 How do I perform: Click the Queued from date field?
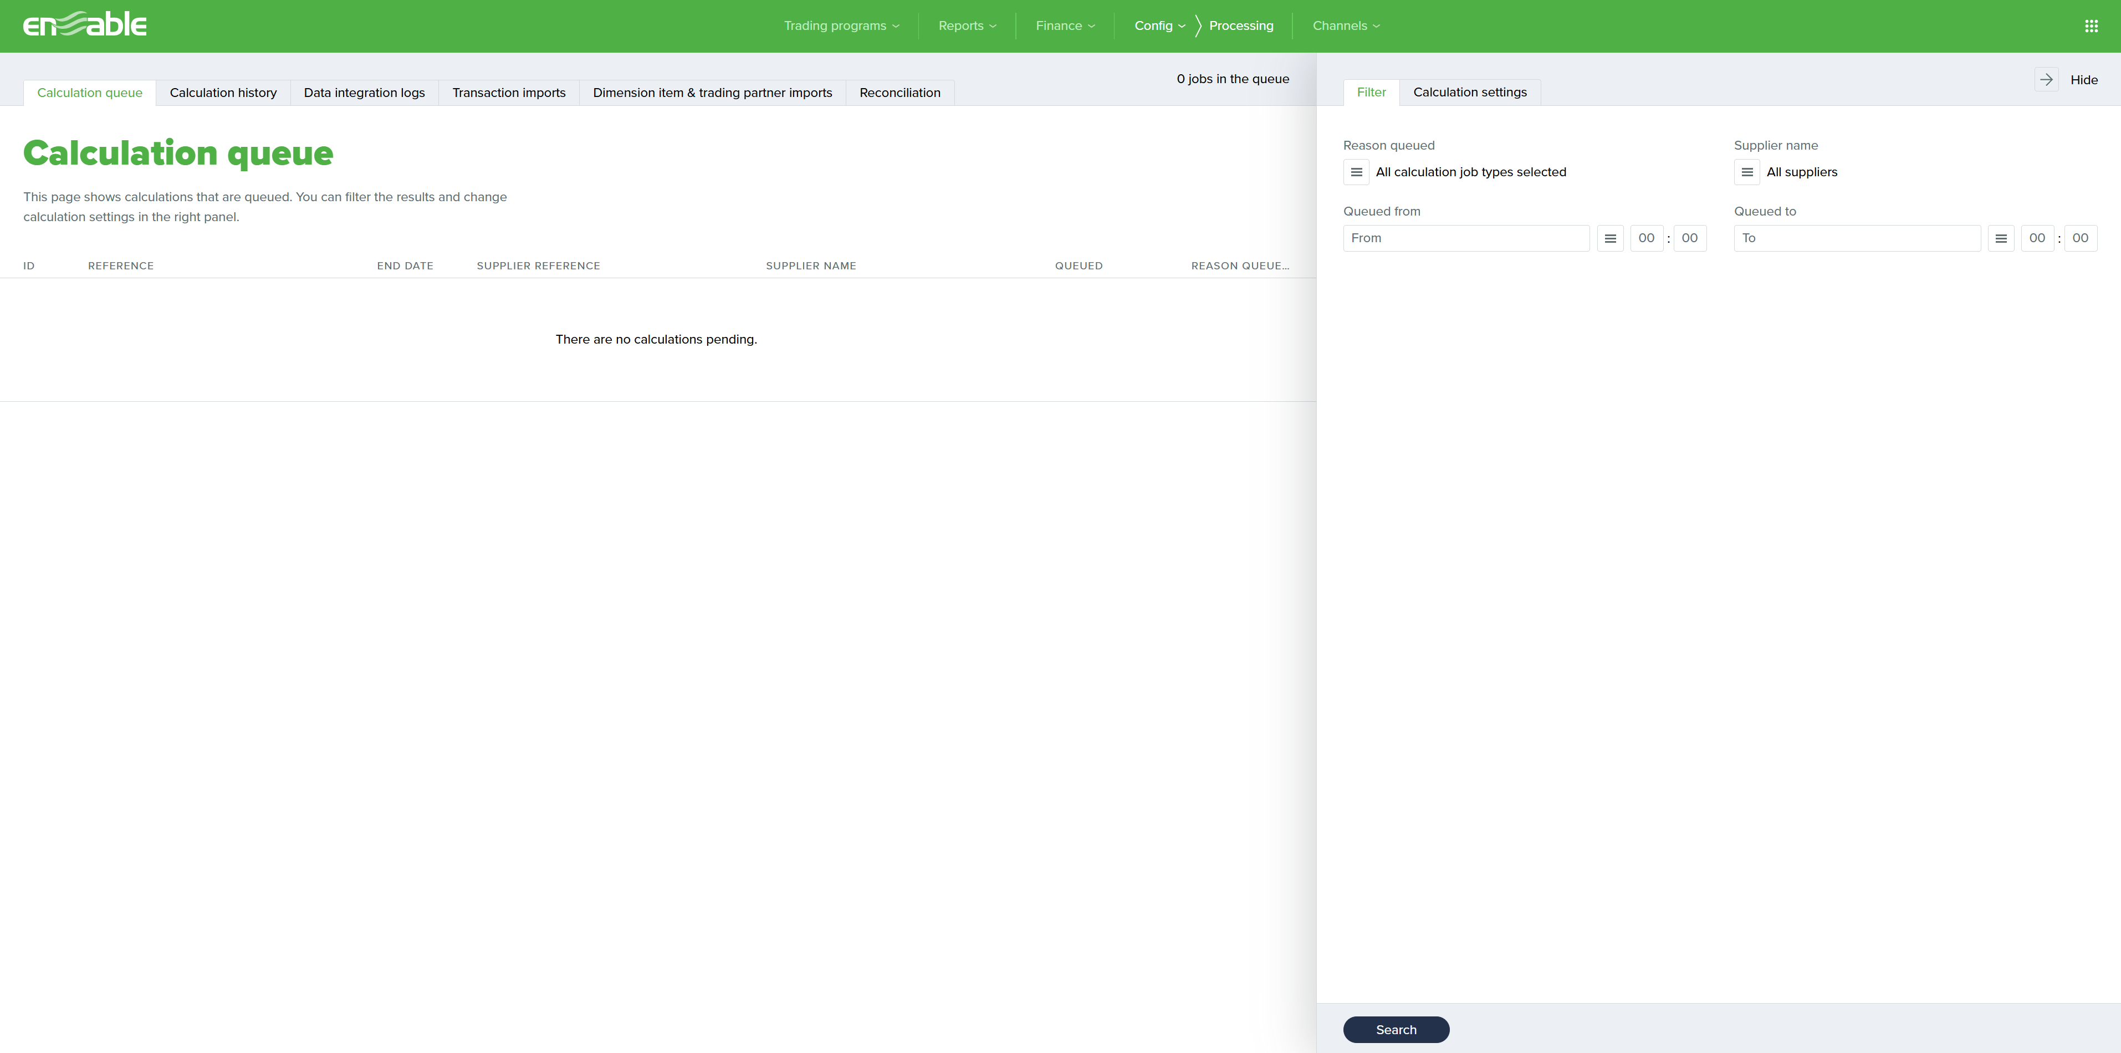coord(1465,239)
